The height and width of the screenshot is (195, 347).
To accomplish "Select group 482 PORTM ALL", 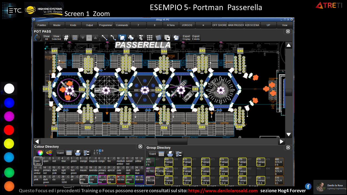I will pyautogui.click(x=159, y=171).
